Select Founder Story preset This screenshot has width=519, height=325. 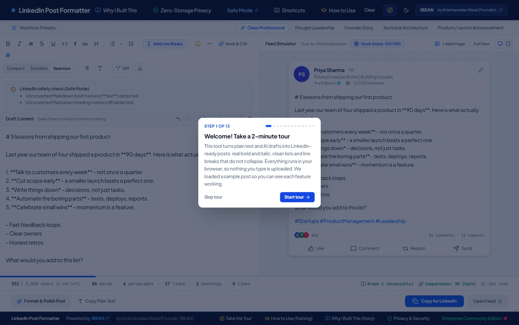(359, 28)
